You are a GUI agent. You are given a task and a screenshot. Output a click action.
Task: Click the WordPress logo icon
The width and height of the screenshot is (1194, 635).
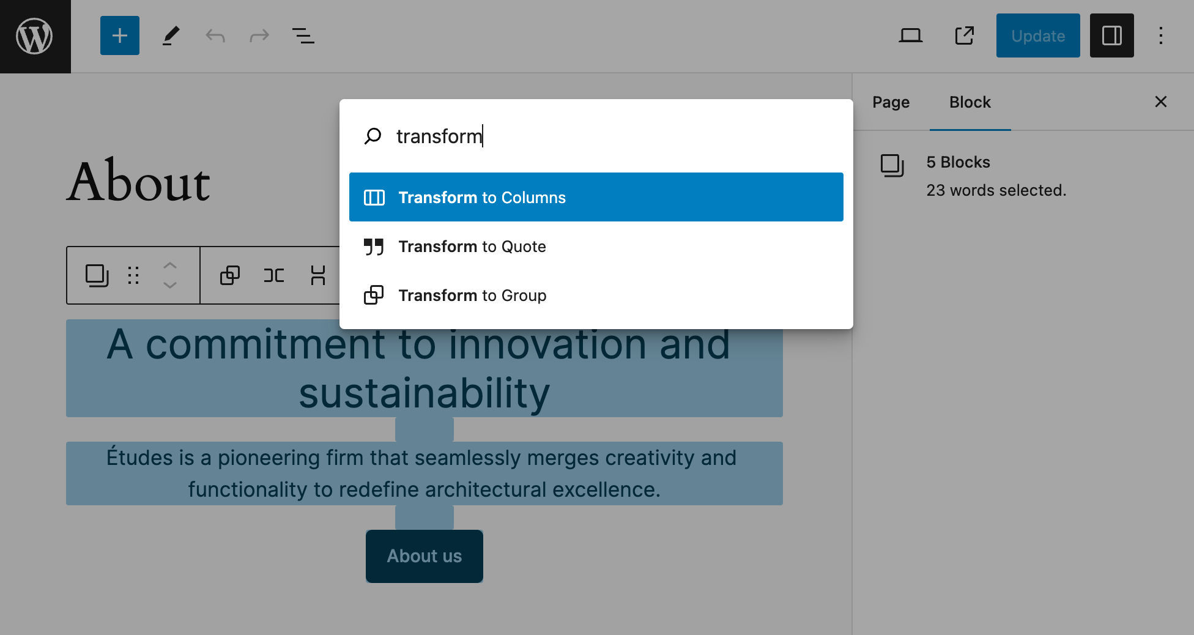click(x=35, y=36)
